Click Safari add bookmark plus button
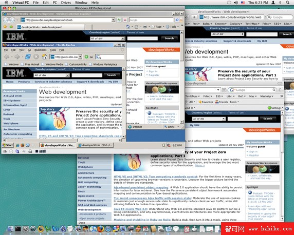This screenshot has height=235, width=294. coord(194,17)
